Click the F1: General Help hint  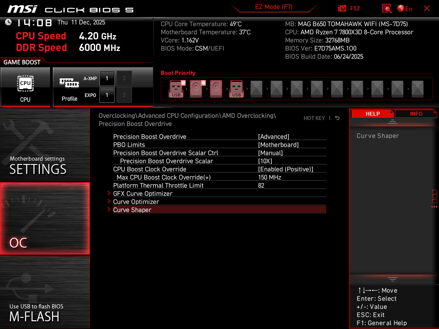382,323
